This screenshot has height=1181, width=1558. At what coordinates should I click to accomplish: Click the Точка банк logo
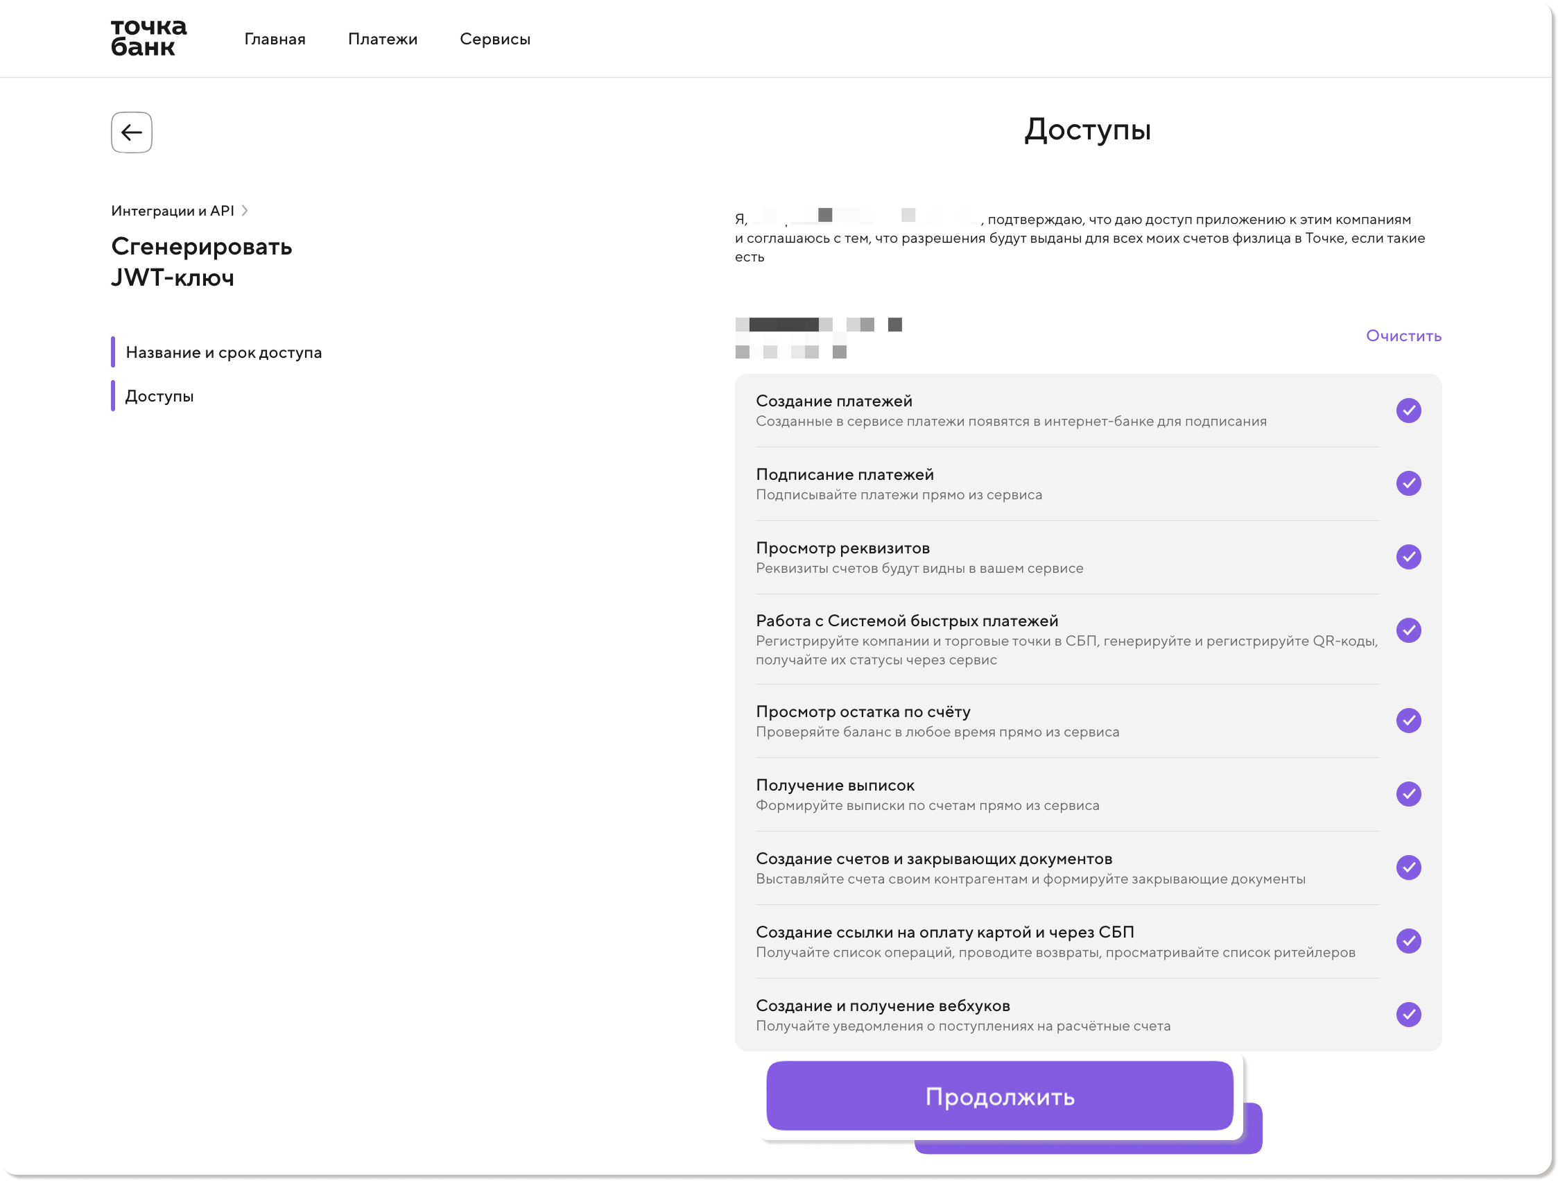[x=148, y=37]
